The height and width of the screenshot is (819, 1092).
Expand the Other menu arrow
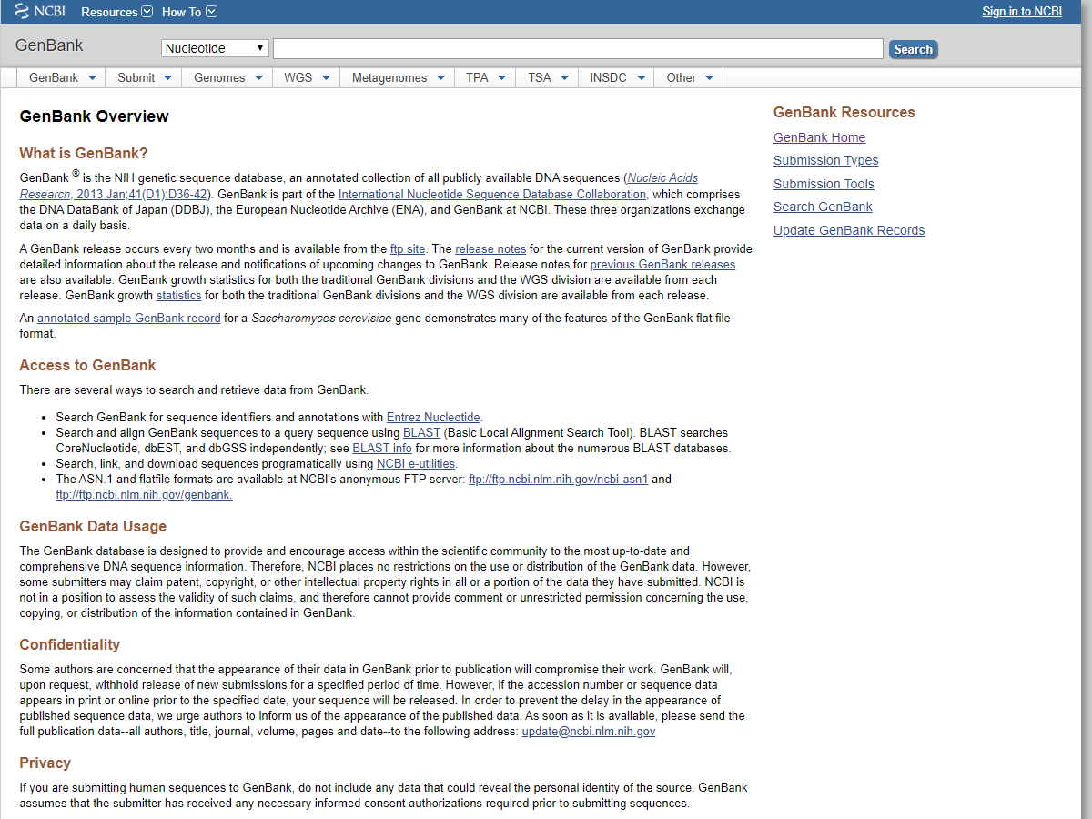coord(710,78)
